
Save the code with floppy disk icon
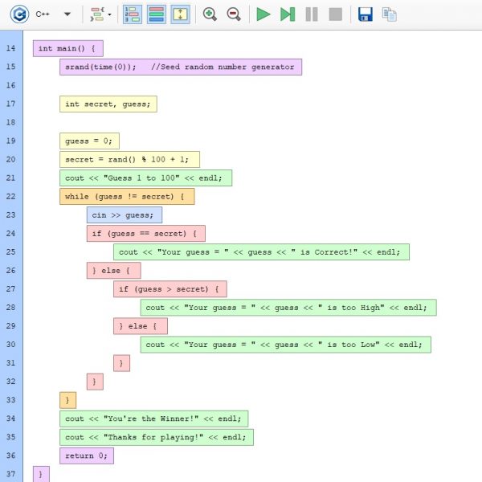[366, 14]
